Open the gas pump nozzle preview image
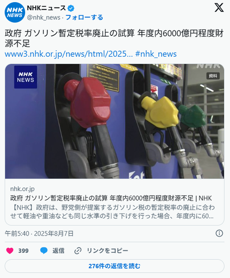 click(115, 121)
